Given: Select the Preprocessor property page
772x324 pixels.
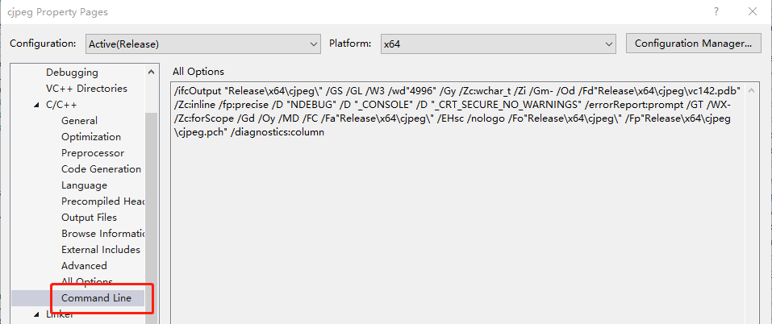Looking at the screenshot, I should (x=92, y=153).
